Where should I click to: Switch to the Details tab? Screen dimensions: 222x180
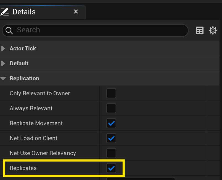pos(24,12)
